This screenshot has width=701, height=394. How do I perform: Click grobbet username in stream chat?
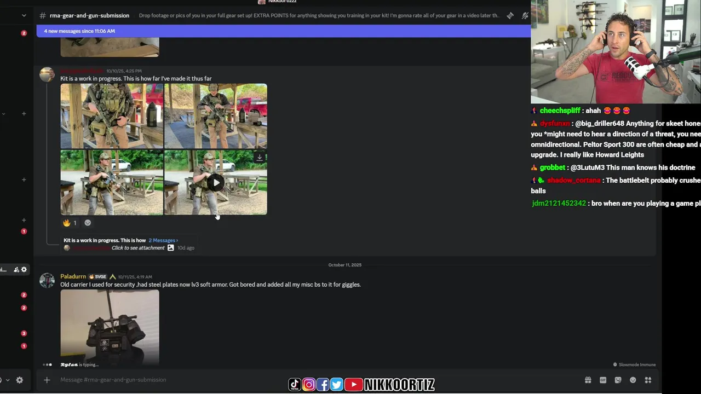click(552, 167)
